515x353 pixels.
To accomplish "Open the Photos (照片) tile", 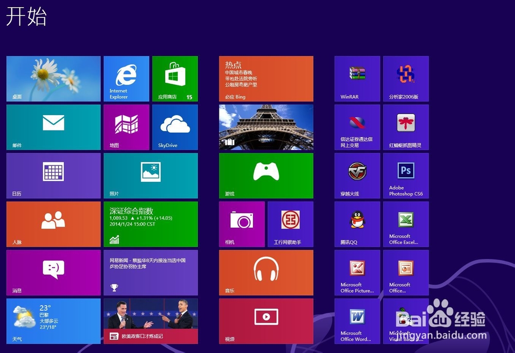I will [151, 176].
